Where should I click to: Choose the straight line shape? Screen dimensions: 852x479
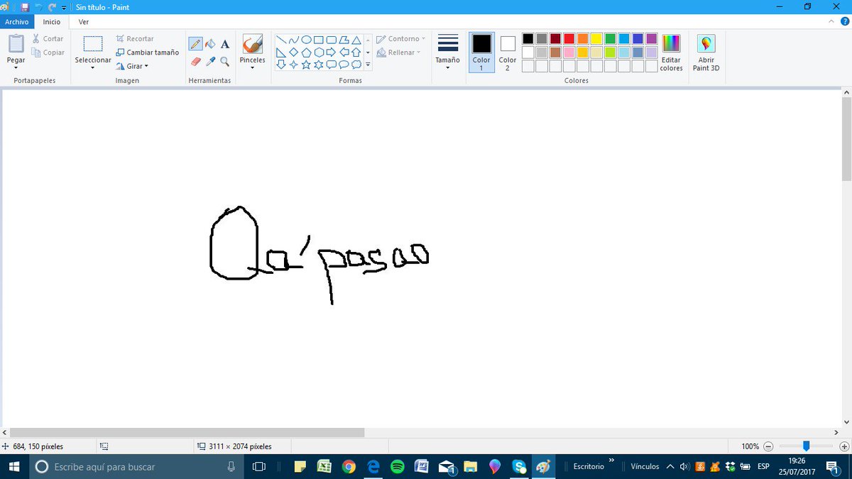[281, 40]
